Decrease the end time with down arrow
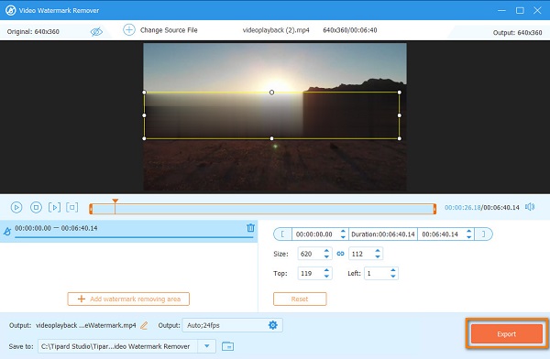The width and height of the screenshot is (550, 359). click(x=468, y=237)
